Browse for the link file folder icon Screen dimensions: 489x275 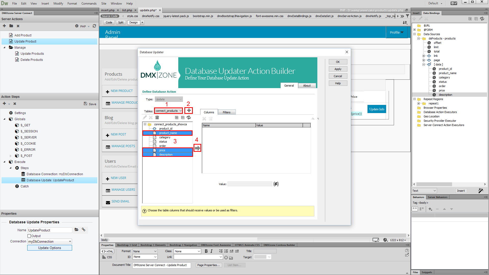click(231, 257)
